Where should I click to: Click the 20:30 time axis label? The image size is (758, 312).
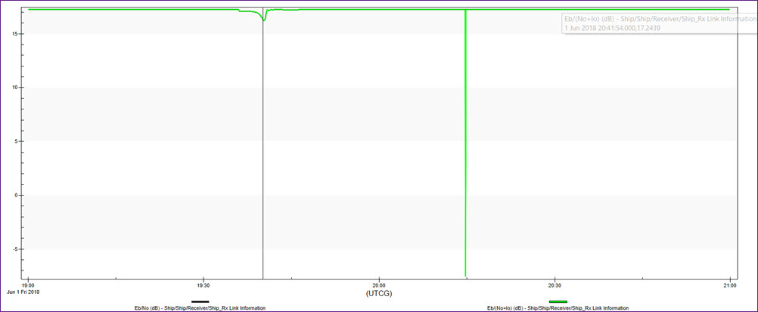(x=554, y=285)
